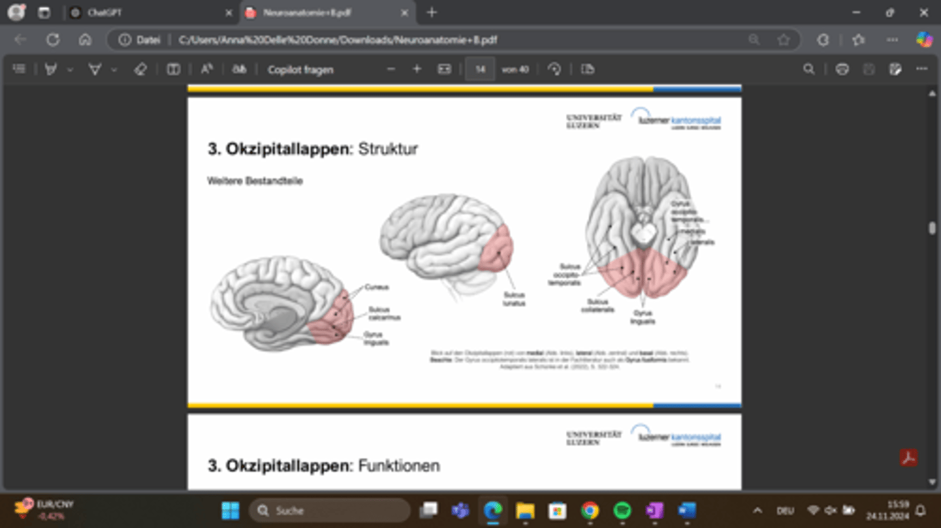Click the vertical scrollbar thumb
941x528 pixels.
coord(933,228)
